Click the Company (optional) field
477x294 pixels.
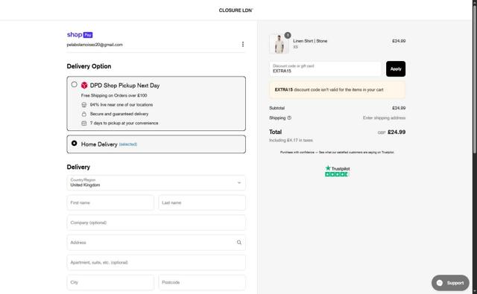click(156, 223)
